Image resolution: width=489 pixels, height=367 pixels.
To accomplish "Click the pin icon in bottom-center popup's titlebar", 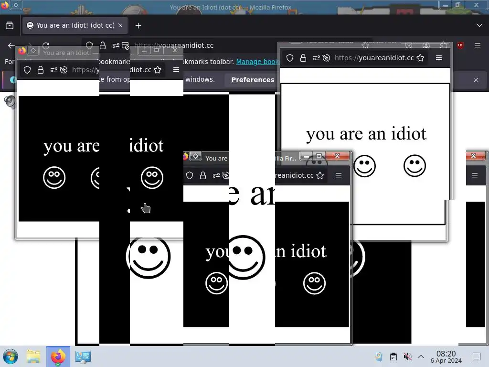I will (195, 156).
